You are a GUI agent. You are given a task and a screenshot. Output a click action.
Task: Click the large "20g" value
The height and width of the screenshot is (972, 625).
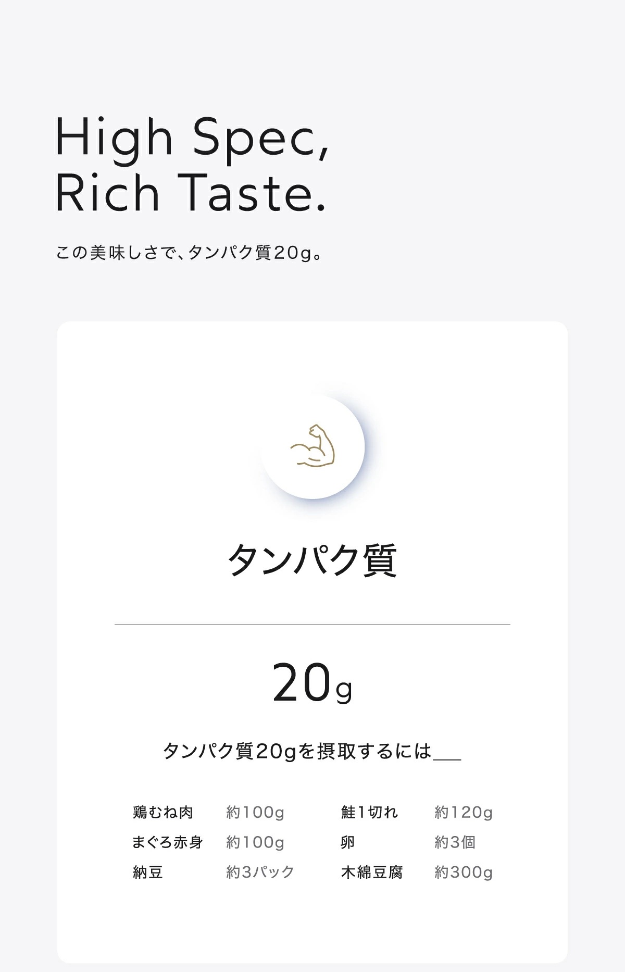(x=312, y=683)
